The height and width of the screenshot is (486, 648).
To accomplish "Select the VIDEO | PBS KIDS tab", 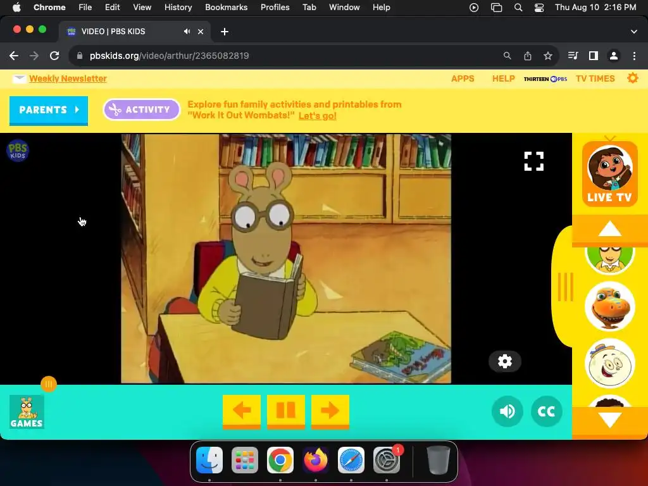I will [x=135, y=32].
